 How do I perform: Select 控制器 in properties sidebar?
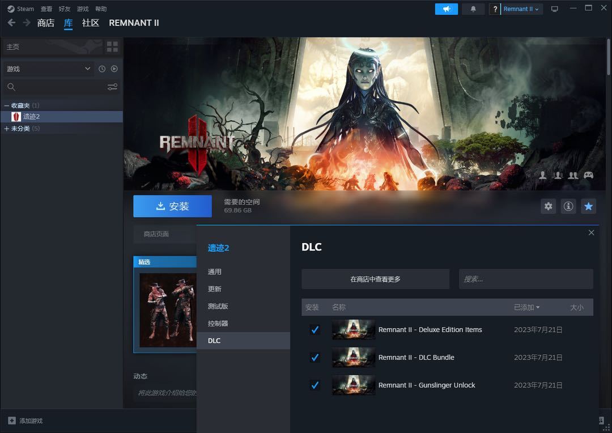[218, 324]
